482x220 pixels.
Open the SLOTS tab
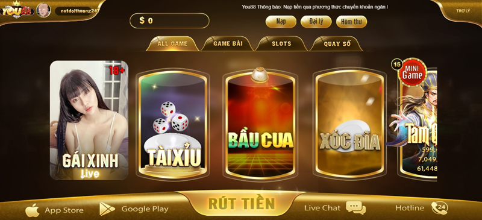(x=281, y=43)
